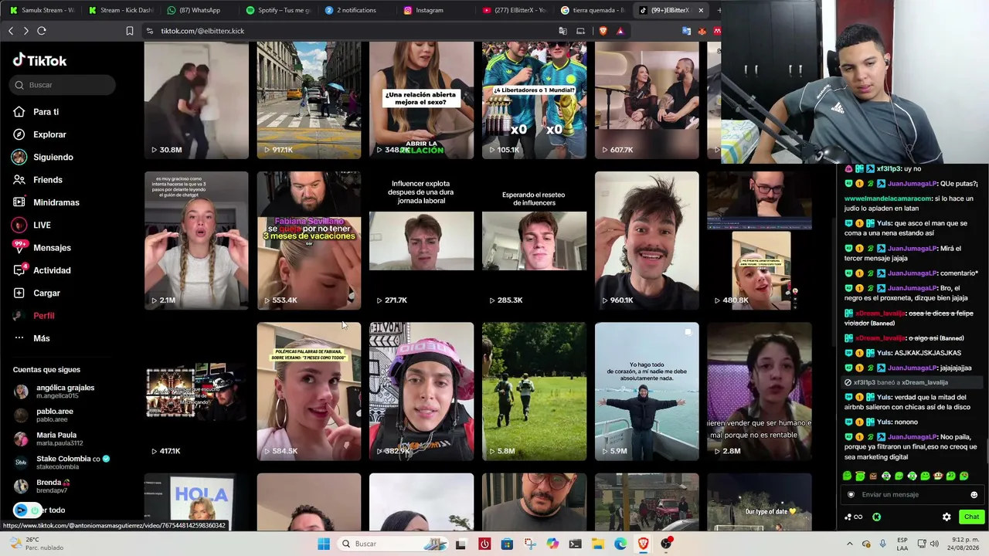The width and height of the screenshot is (989, 556).
Task: Open File Explorer from the taskbar
Action: tap(598, 544)
